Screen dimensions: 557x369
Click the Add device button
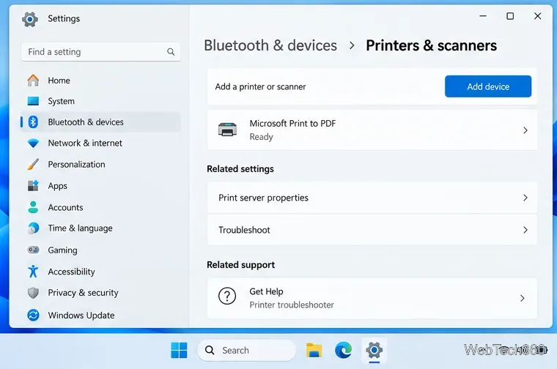click(488, 86)
